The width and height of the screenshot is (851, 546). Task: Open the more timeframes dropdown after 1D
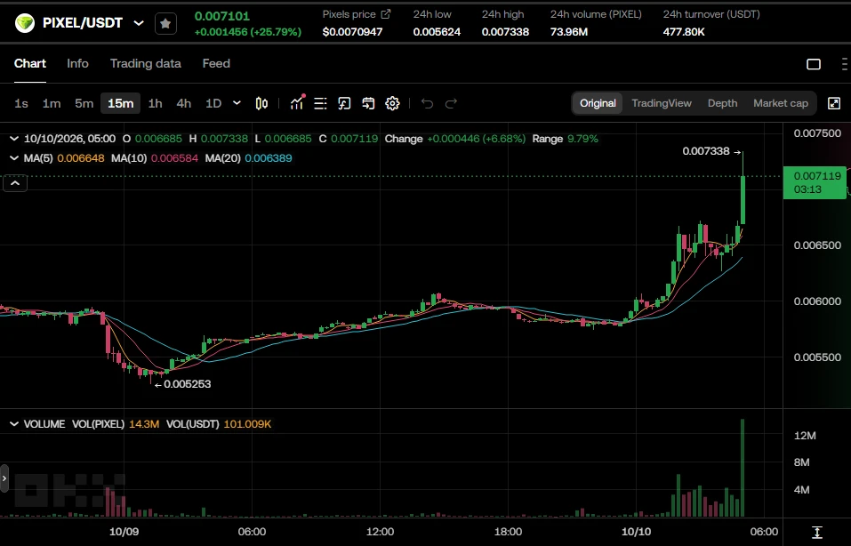click(x=237, y=102)
